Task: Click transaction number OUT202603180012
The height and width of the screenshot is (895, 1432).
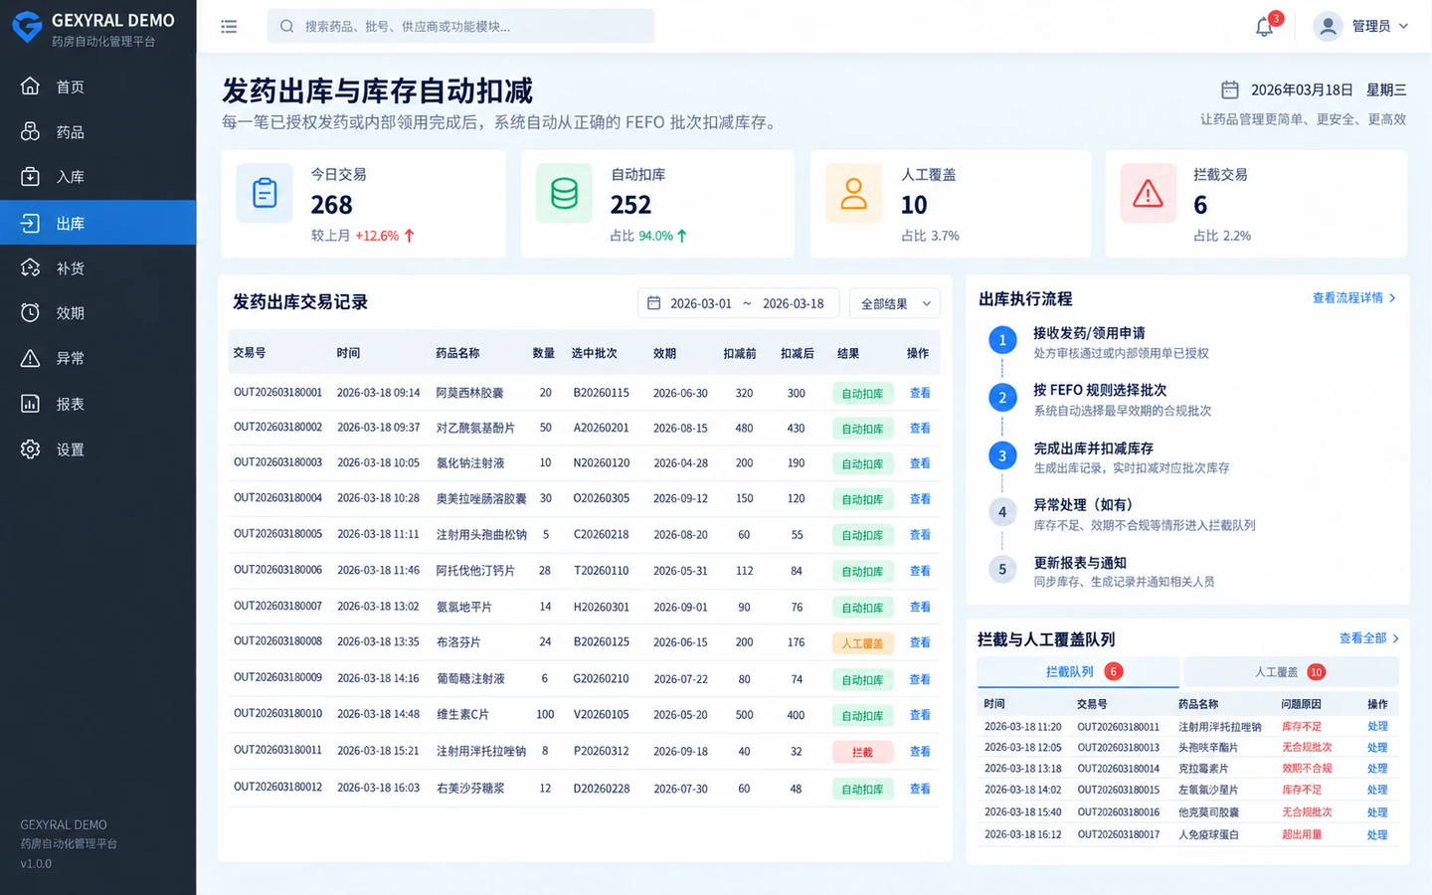Action: [277, 788]
